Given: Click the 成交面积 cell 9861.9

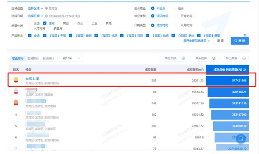Looking at the screenshot, I should point(199,137).
